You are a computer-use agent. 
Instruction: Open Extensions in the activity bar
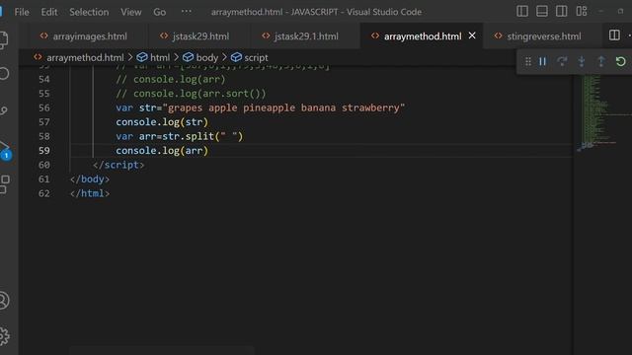pyautogui.click(x=4, y=184)
